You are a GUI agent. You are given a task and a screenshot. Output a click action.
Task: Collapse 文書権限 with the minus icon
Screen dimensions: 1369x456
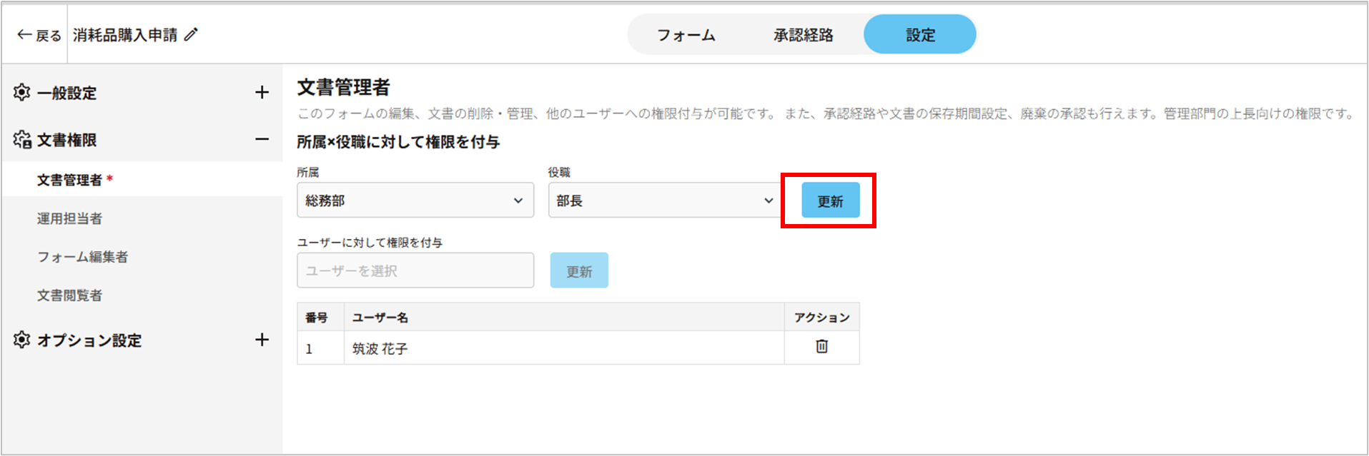click(262, 139)
